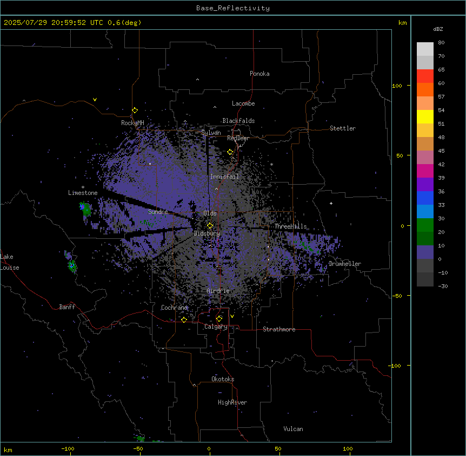Click the Lake Louise label
Screen dimensions: 466x456
tap(10, 262)
